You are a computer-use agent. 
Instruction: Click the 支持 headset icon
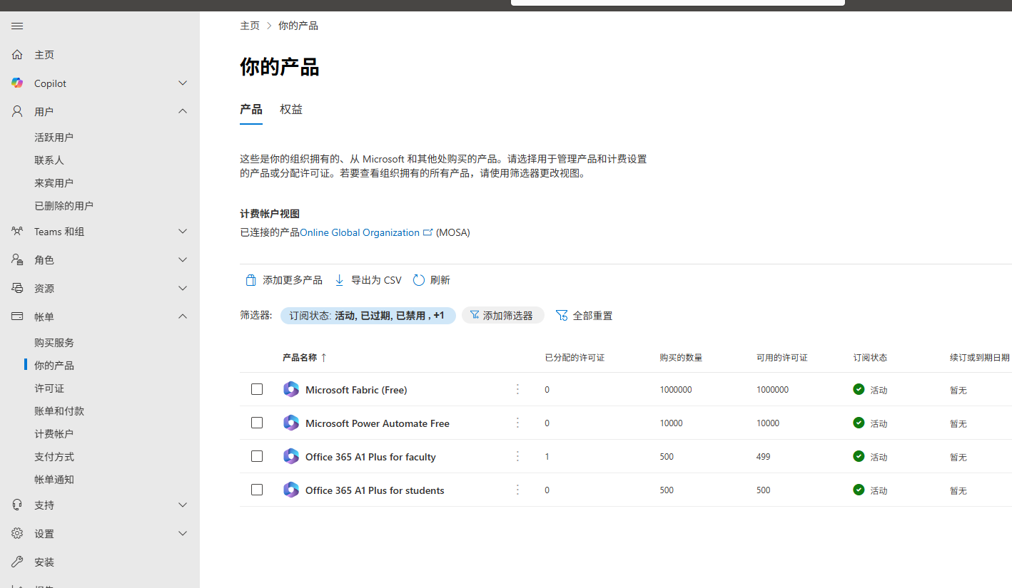[x=17, y=505]
